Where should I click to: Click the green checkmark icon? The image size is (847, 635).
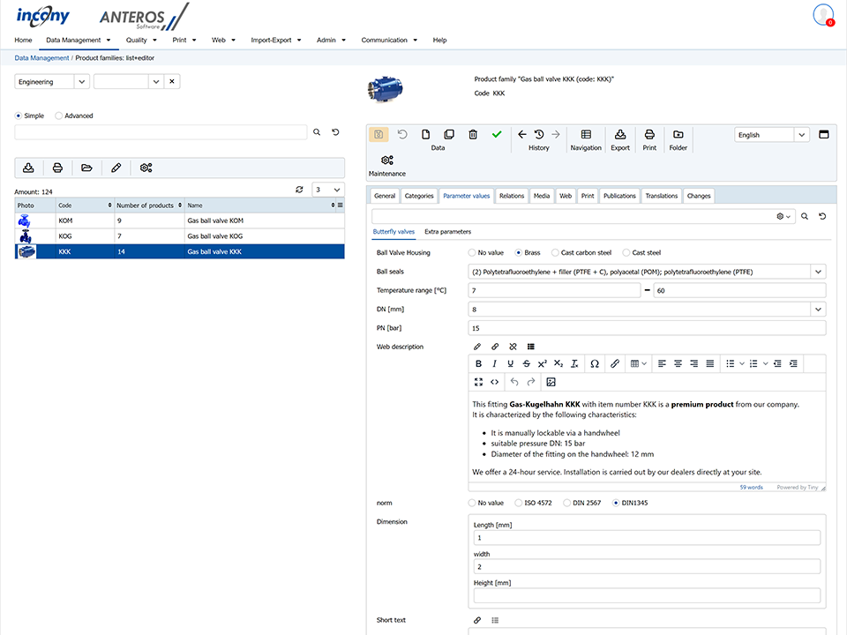click(497, 134)
